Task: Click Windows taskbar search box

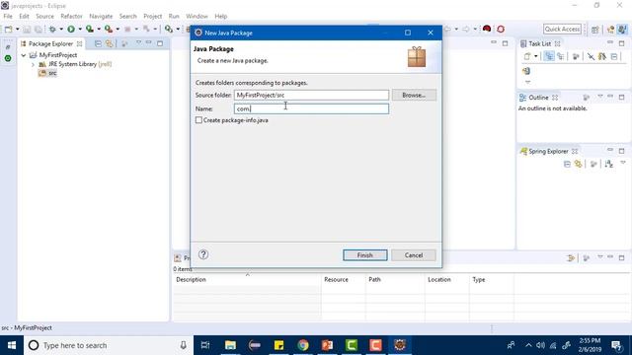Action: click(x=109, y=345)
